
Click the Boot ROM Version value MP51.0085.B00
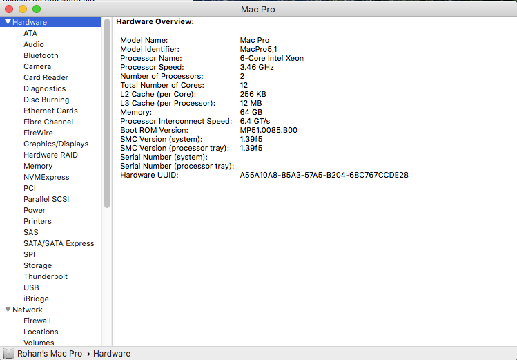pyautogui.click(x=269, y=130)
